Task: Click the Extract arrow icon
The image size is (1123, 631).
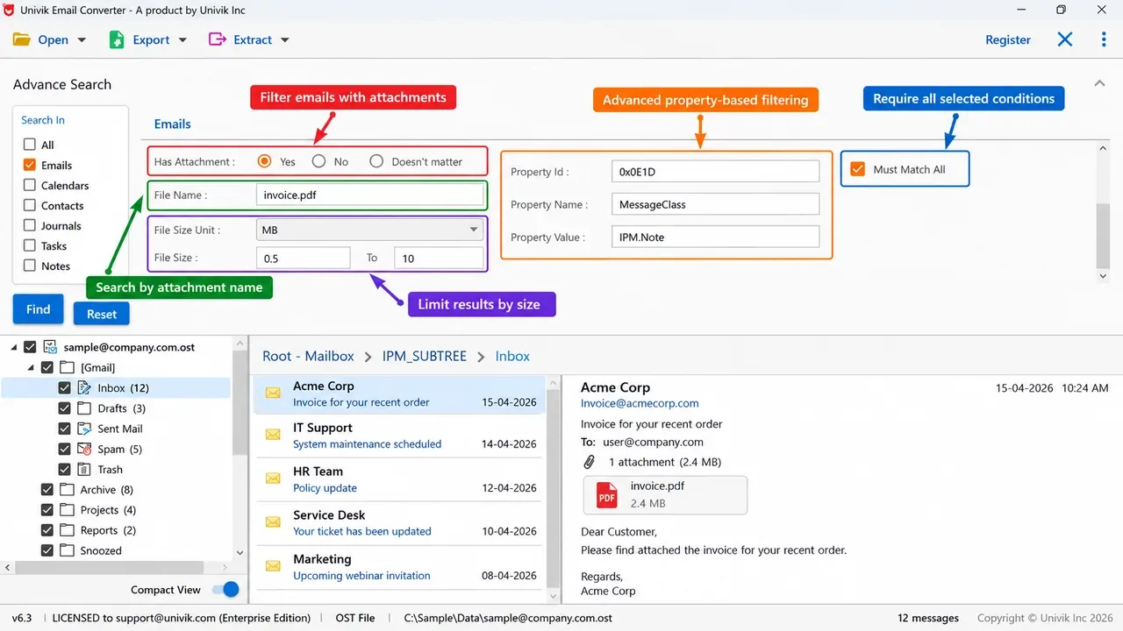Action: [x=218, y=39]
